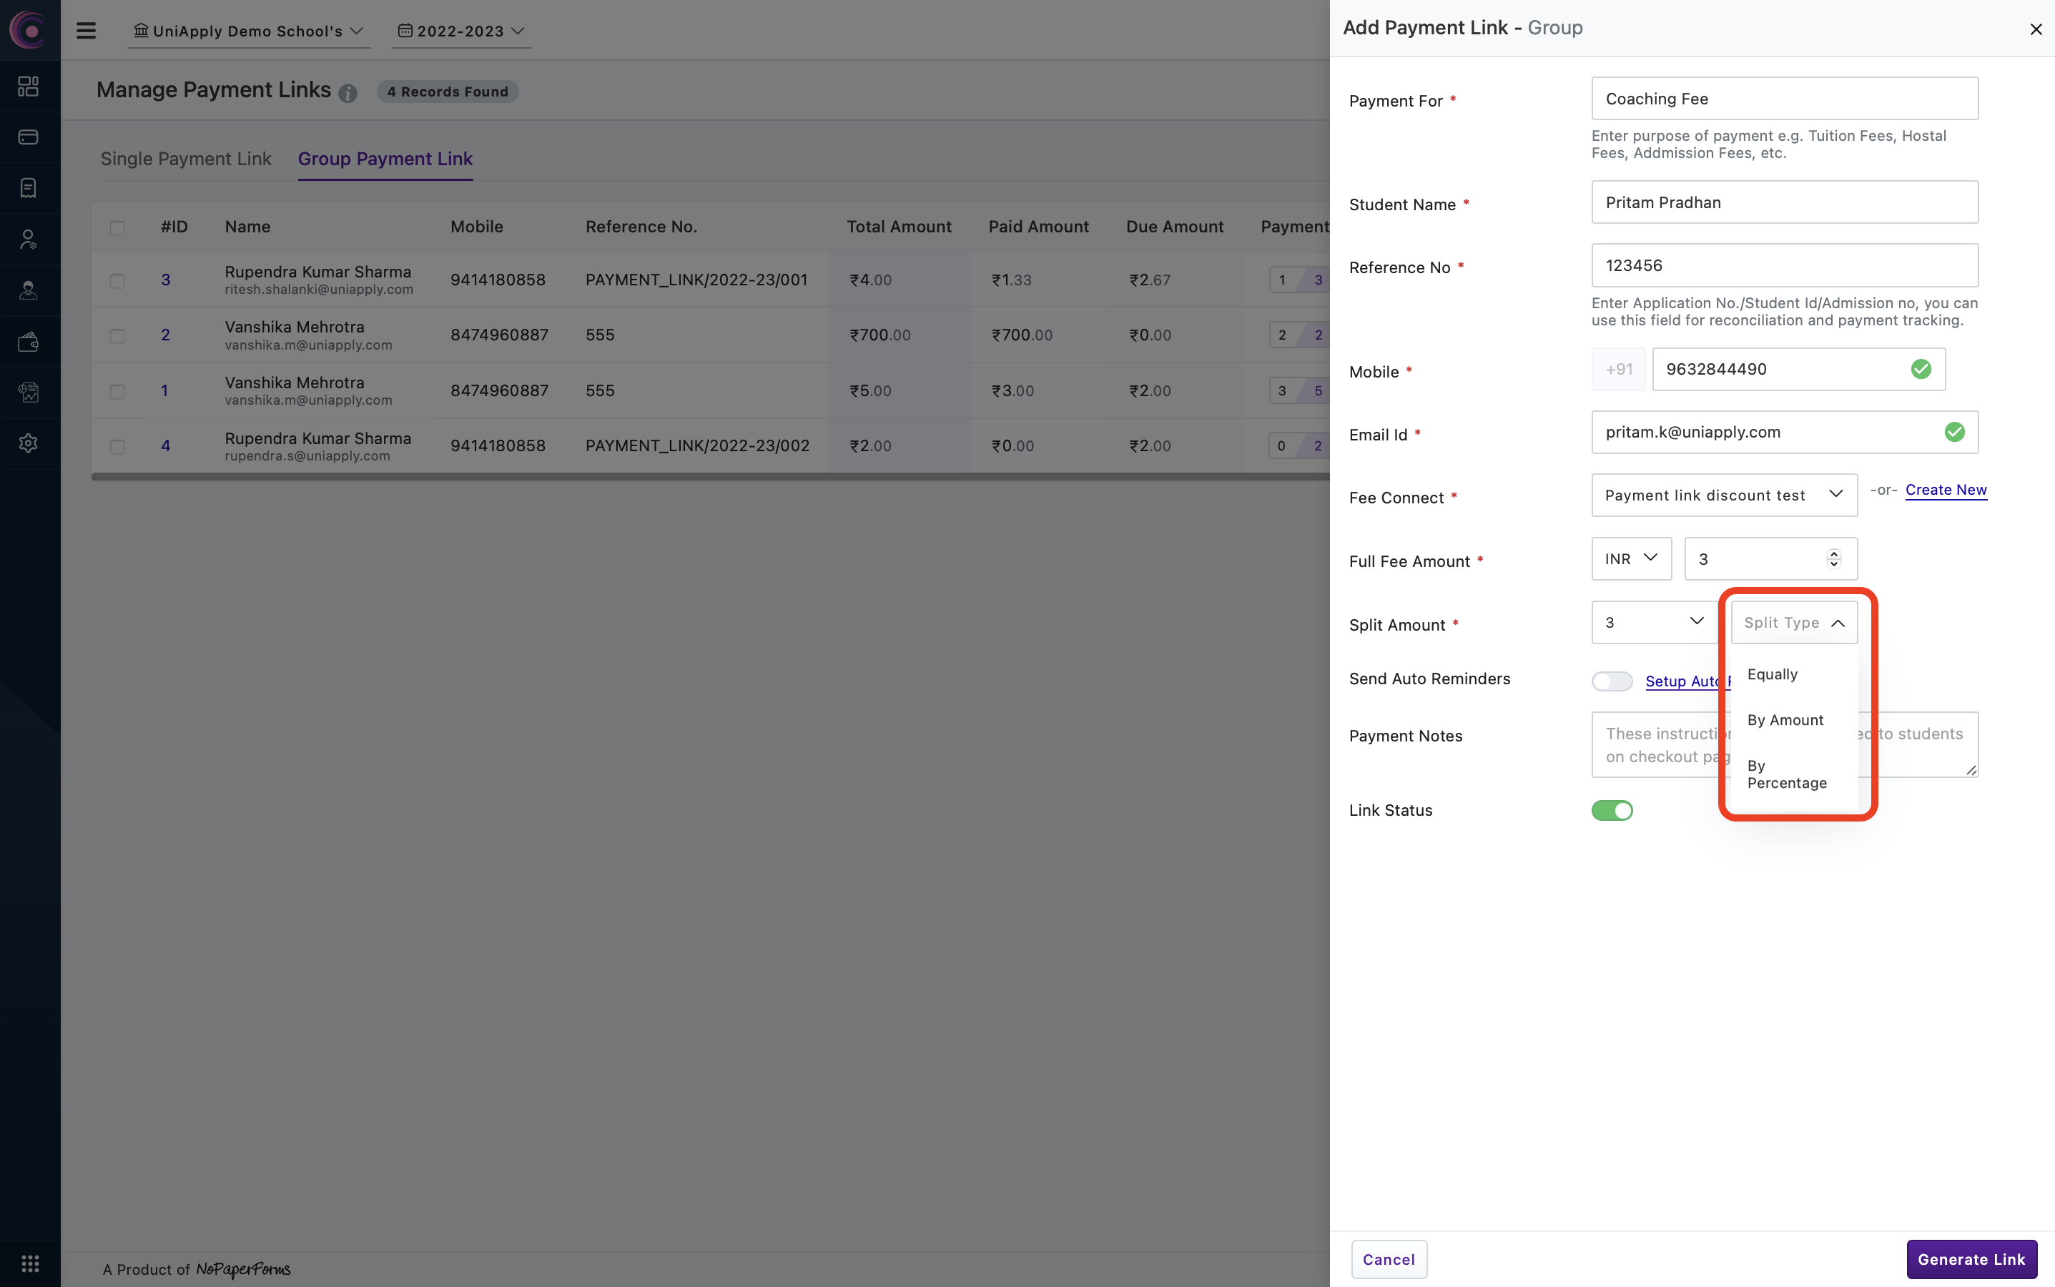Open record ID 2 link
Screen dimensions: 2055x1287
pos(166,335)
